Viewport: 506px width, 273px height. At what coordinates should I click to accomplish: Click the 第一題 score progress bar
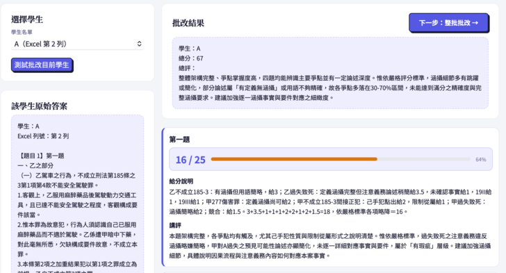(341, 159)
